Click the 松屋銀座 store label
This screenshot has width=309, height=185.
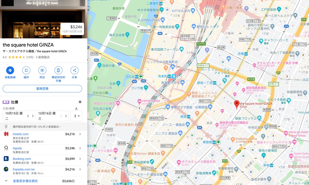click(x=201, y=107)
